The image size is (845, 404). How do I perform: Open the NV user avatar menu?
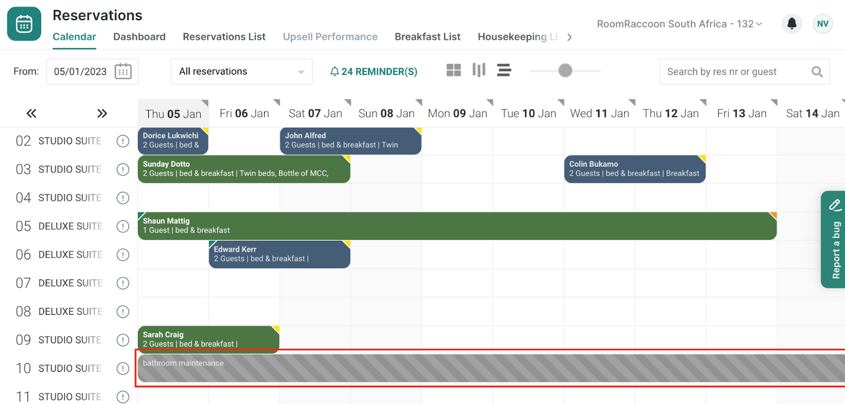(823, 24)
